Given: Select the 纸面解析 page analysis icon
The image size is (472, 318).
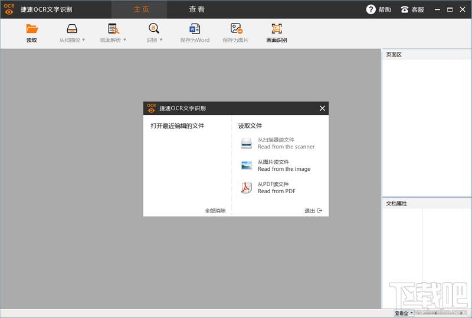Looking at the screenshot, I should tap(113, 29).
